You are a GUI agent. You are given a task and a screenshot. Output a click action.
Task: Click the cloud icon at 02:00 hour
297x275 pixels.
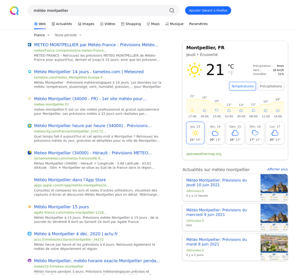pos(229,111)
